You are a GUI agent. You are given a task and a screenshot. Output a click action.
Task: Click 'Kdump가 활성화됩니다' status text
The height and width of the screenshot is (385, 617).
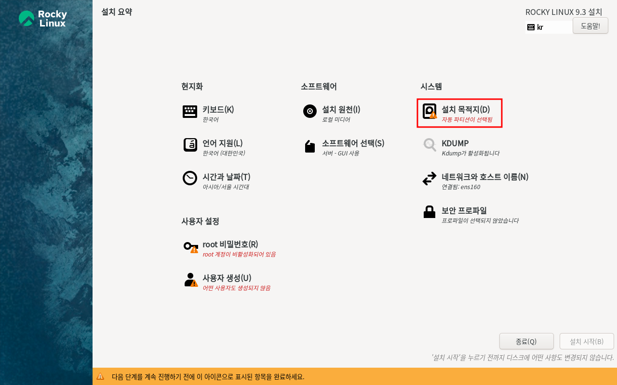(x=470, y=153)
